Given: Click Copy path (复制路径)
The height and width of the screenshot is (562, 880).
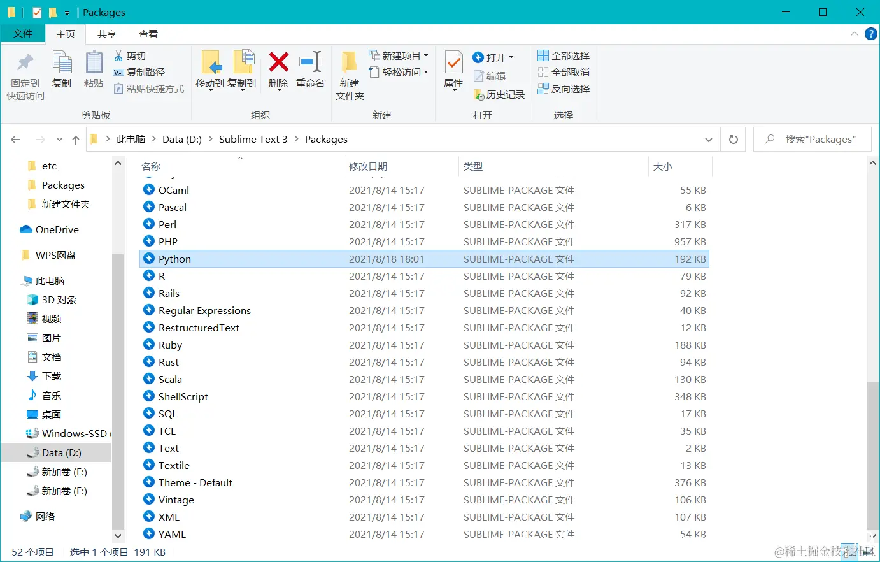Looking at the screenshot, I should [x=139, y=73].
